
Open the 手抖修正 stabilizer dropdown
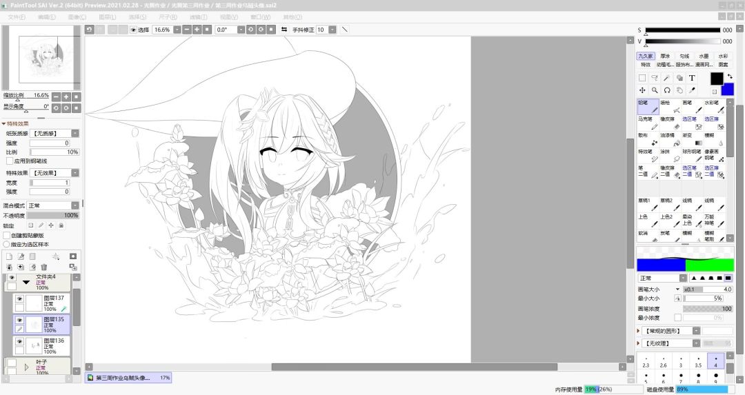pos(332,30)
